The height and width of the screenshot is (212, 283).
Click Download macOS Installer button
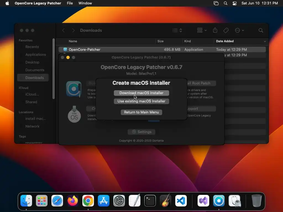pos(141,93)
